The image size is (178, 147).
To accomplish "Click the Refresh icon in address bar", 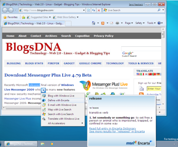I will tap(94, 10).
